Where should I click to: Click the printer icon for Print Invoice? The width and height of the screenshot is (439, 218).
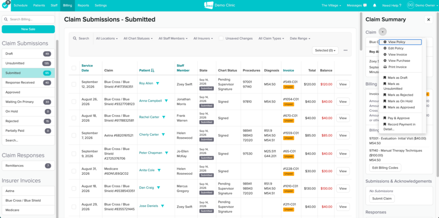point(385,67)
